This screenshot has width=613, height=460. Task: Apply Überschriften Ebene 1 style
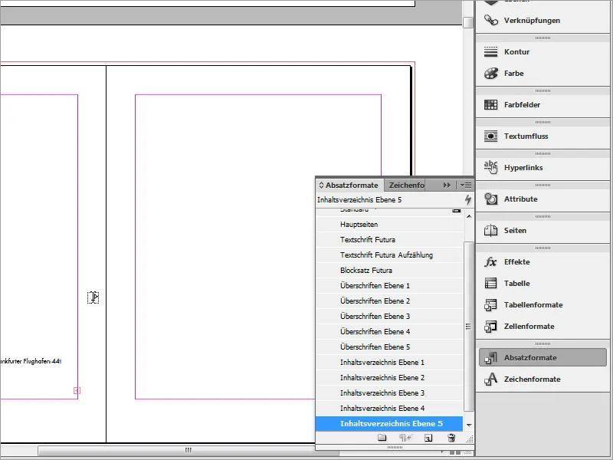pyautogui.click(x=389, y=285)
